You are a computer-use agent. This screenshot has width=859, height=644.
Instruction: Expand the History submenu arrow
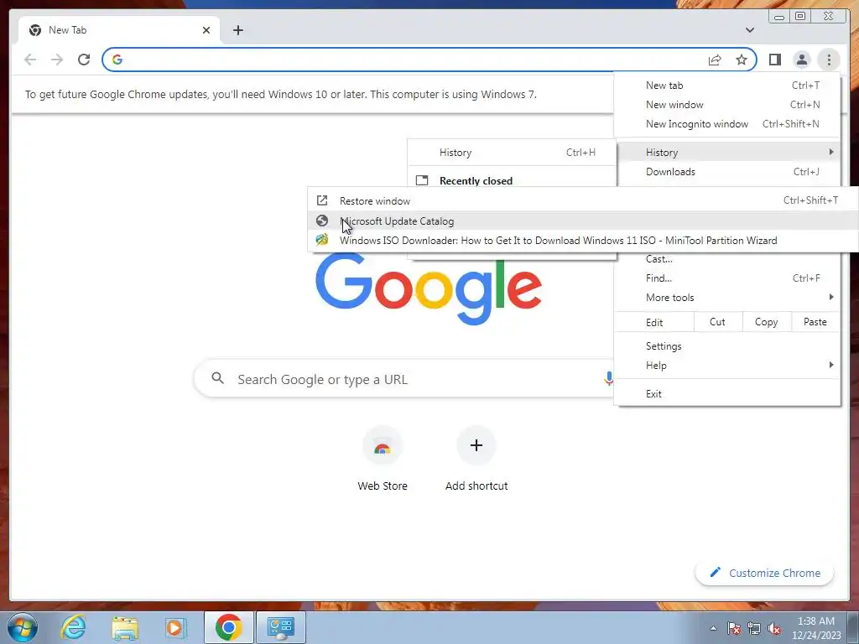(x=831, y=152)
